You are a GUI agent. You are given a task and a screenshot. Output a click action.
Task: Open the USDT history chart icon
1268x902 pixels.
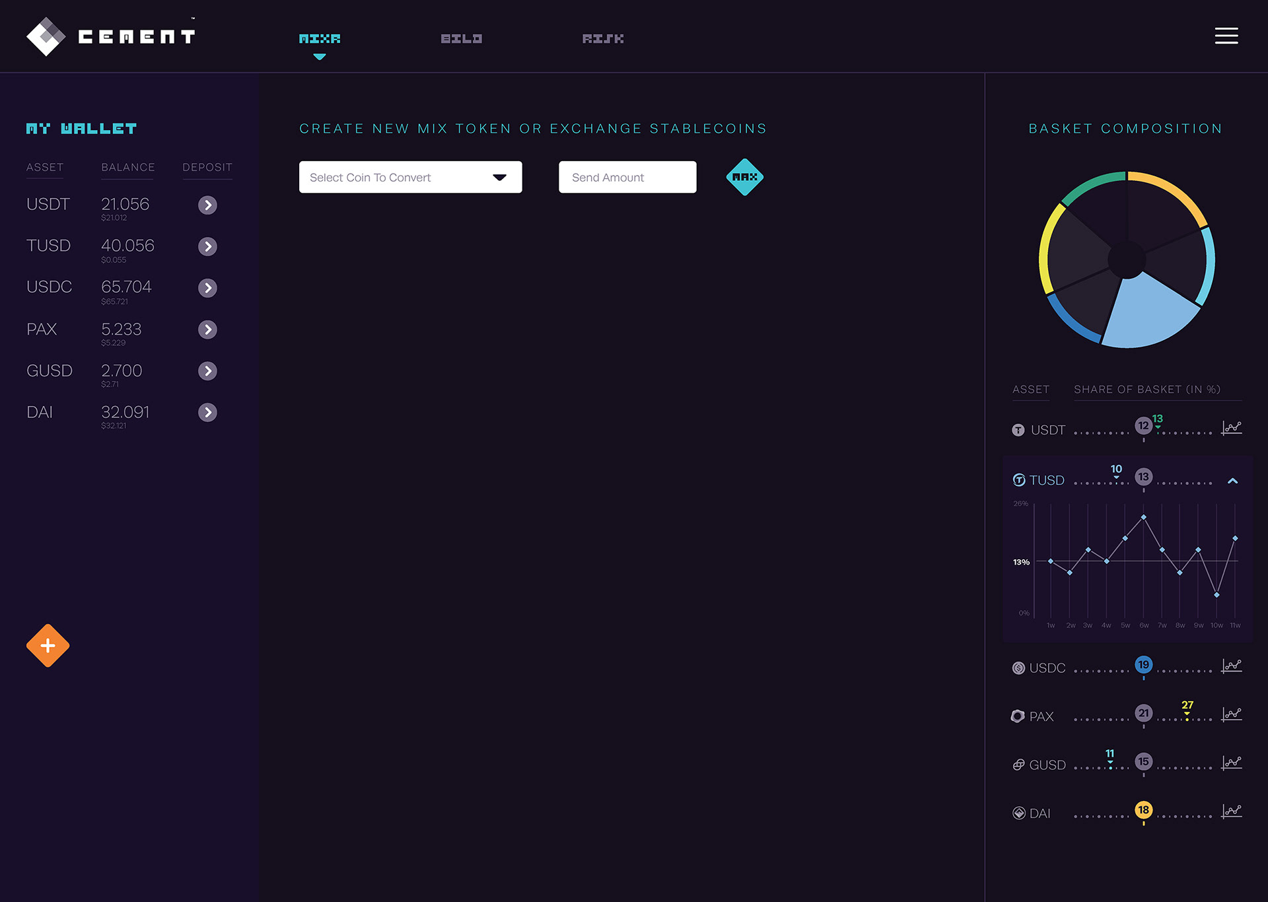pyautogui.click(x=1231, y=428)
